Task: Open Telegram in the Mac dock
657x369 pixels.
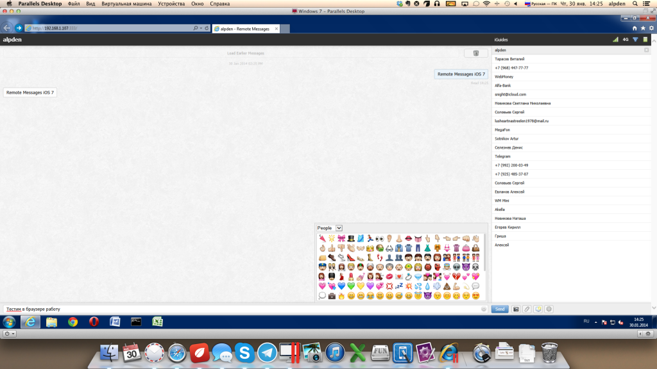Action: [267, 353]
